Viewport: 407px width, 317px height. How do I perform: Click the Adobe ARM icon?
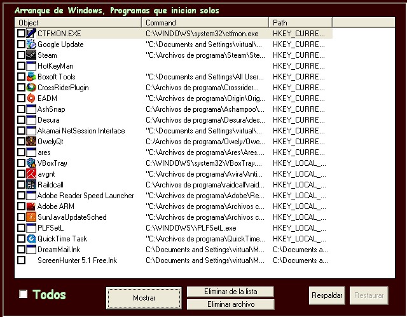(31, 206)
